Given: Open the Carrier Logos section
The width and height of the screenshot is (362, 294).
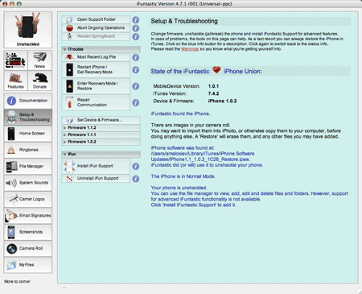Looking at the screenshot, I should click(x=28, y=199).
